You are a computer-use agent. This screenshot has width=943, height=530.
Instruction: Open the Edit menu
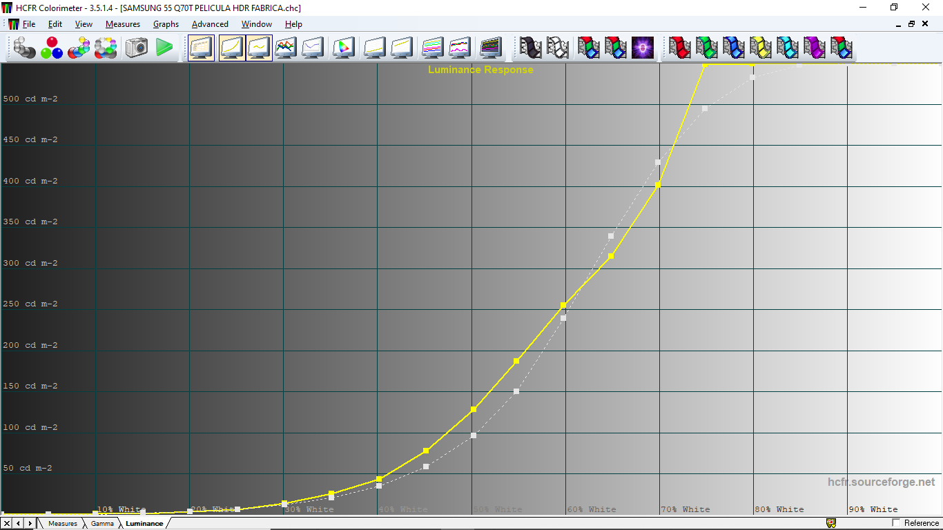pos(55,24)
